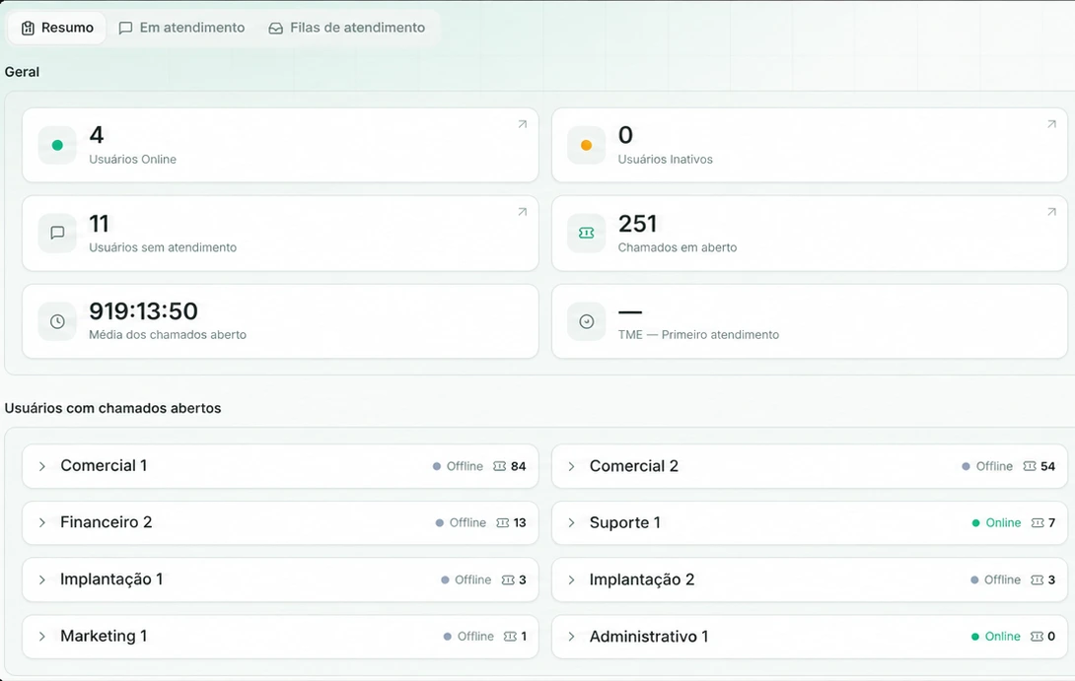Open Usuários Inativos details arrow
The image size is (1075, 681).
tap(1051, 124)
